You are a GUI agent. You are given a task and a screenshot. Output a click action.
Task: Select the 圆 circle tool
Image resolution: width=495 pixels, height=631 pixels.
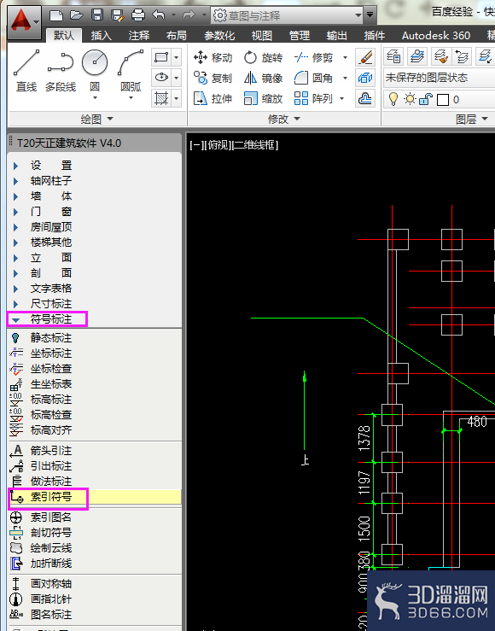click(95, 71)
